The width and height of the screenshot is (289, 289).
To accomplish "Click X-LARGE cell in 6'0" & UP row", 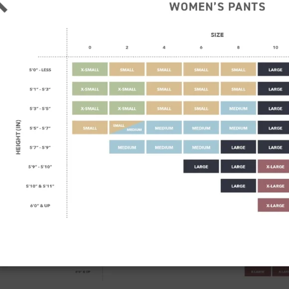I will 274,205.
